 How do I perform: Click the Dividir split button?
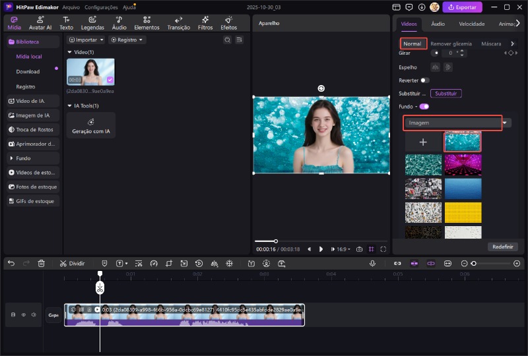point(73,264)
